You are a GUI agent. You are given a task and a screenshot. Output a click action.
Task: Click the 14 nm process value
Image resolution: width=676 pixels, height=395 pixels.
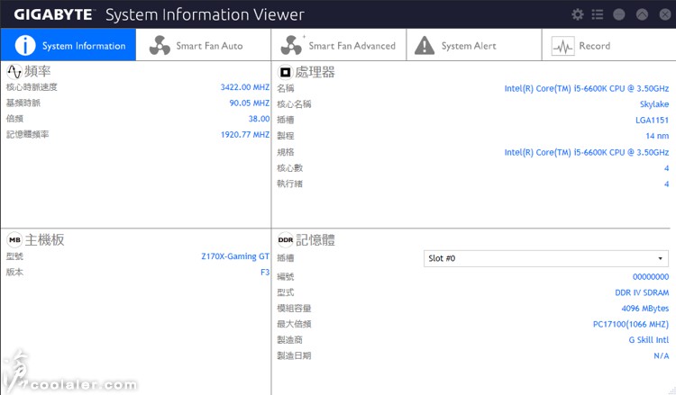click(x=657, y=136)
